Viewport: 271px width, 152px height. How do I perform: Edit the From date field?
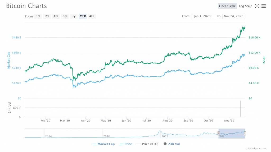202,16
